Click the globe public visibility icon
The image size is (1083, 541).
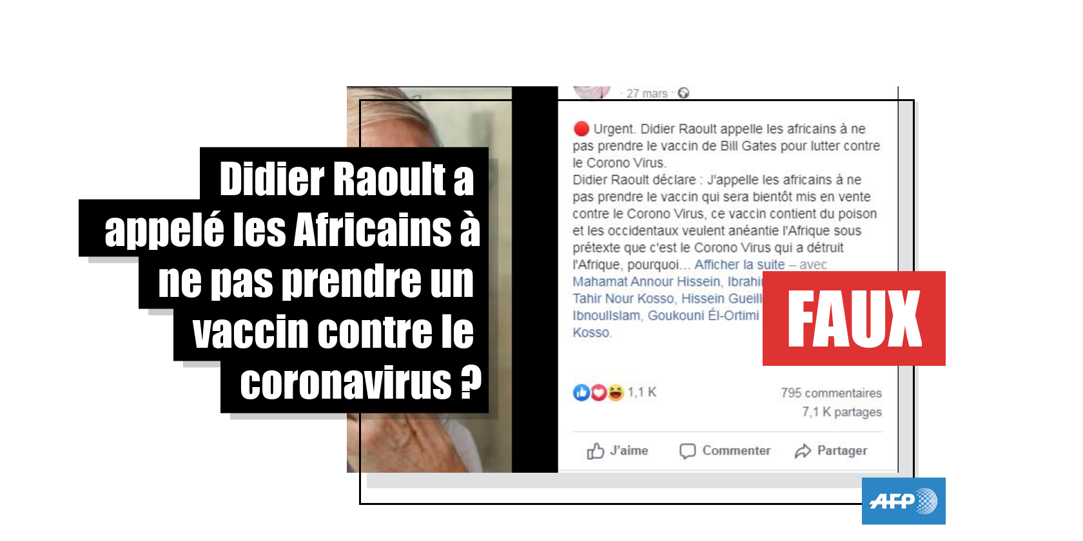683,93
